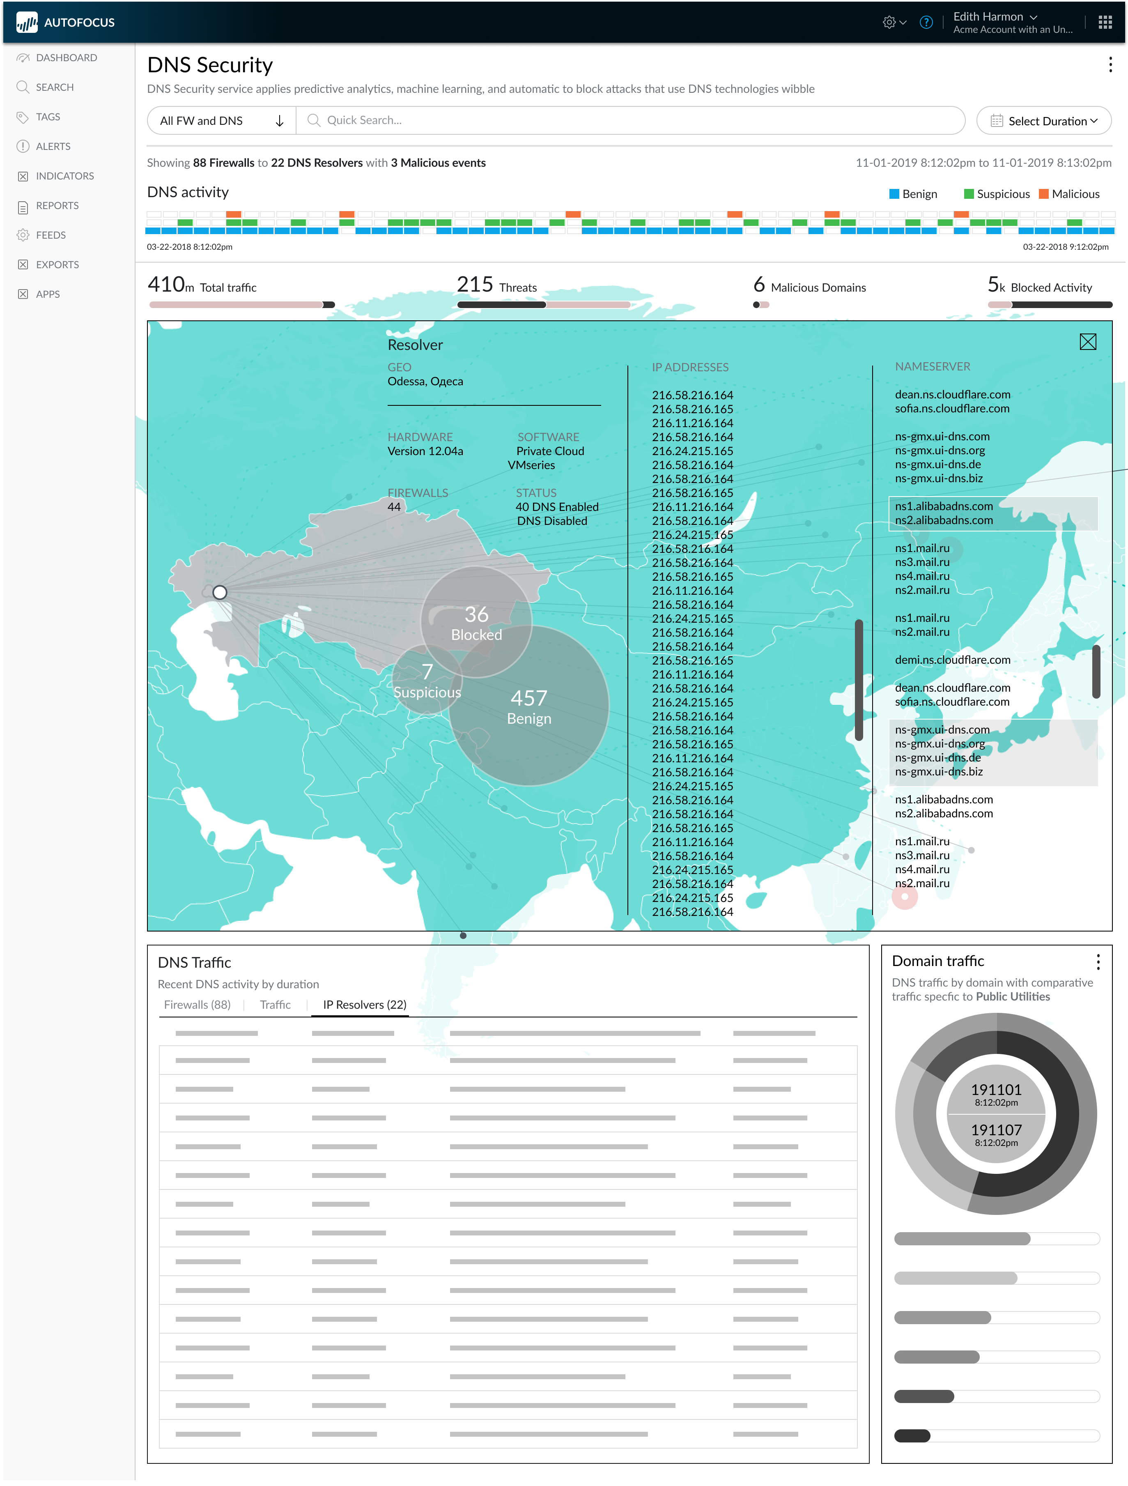Click the 22 DNS Resolvers summary text

tap(317, 163)
